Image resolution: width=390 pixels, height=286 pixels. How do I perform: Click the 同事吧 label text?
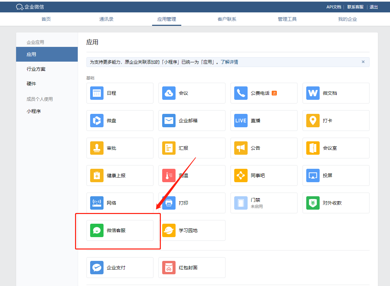point(258,175)
